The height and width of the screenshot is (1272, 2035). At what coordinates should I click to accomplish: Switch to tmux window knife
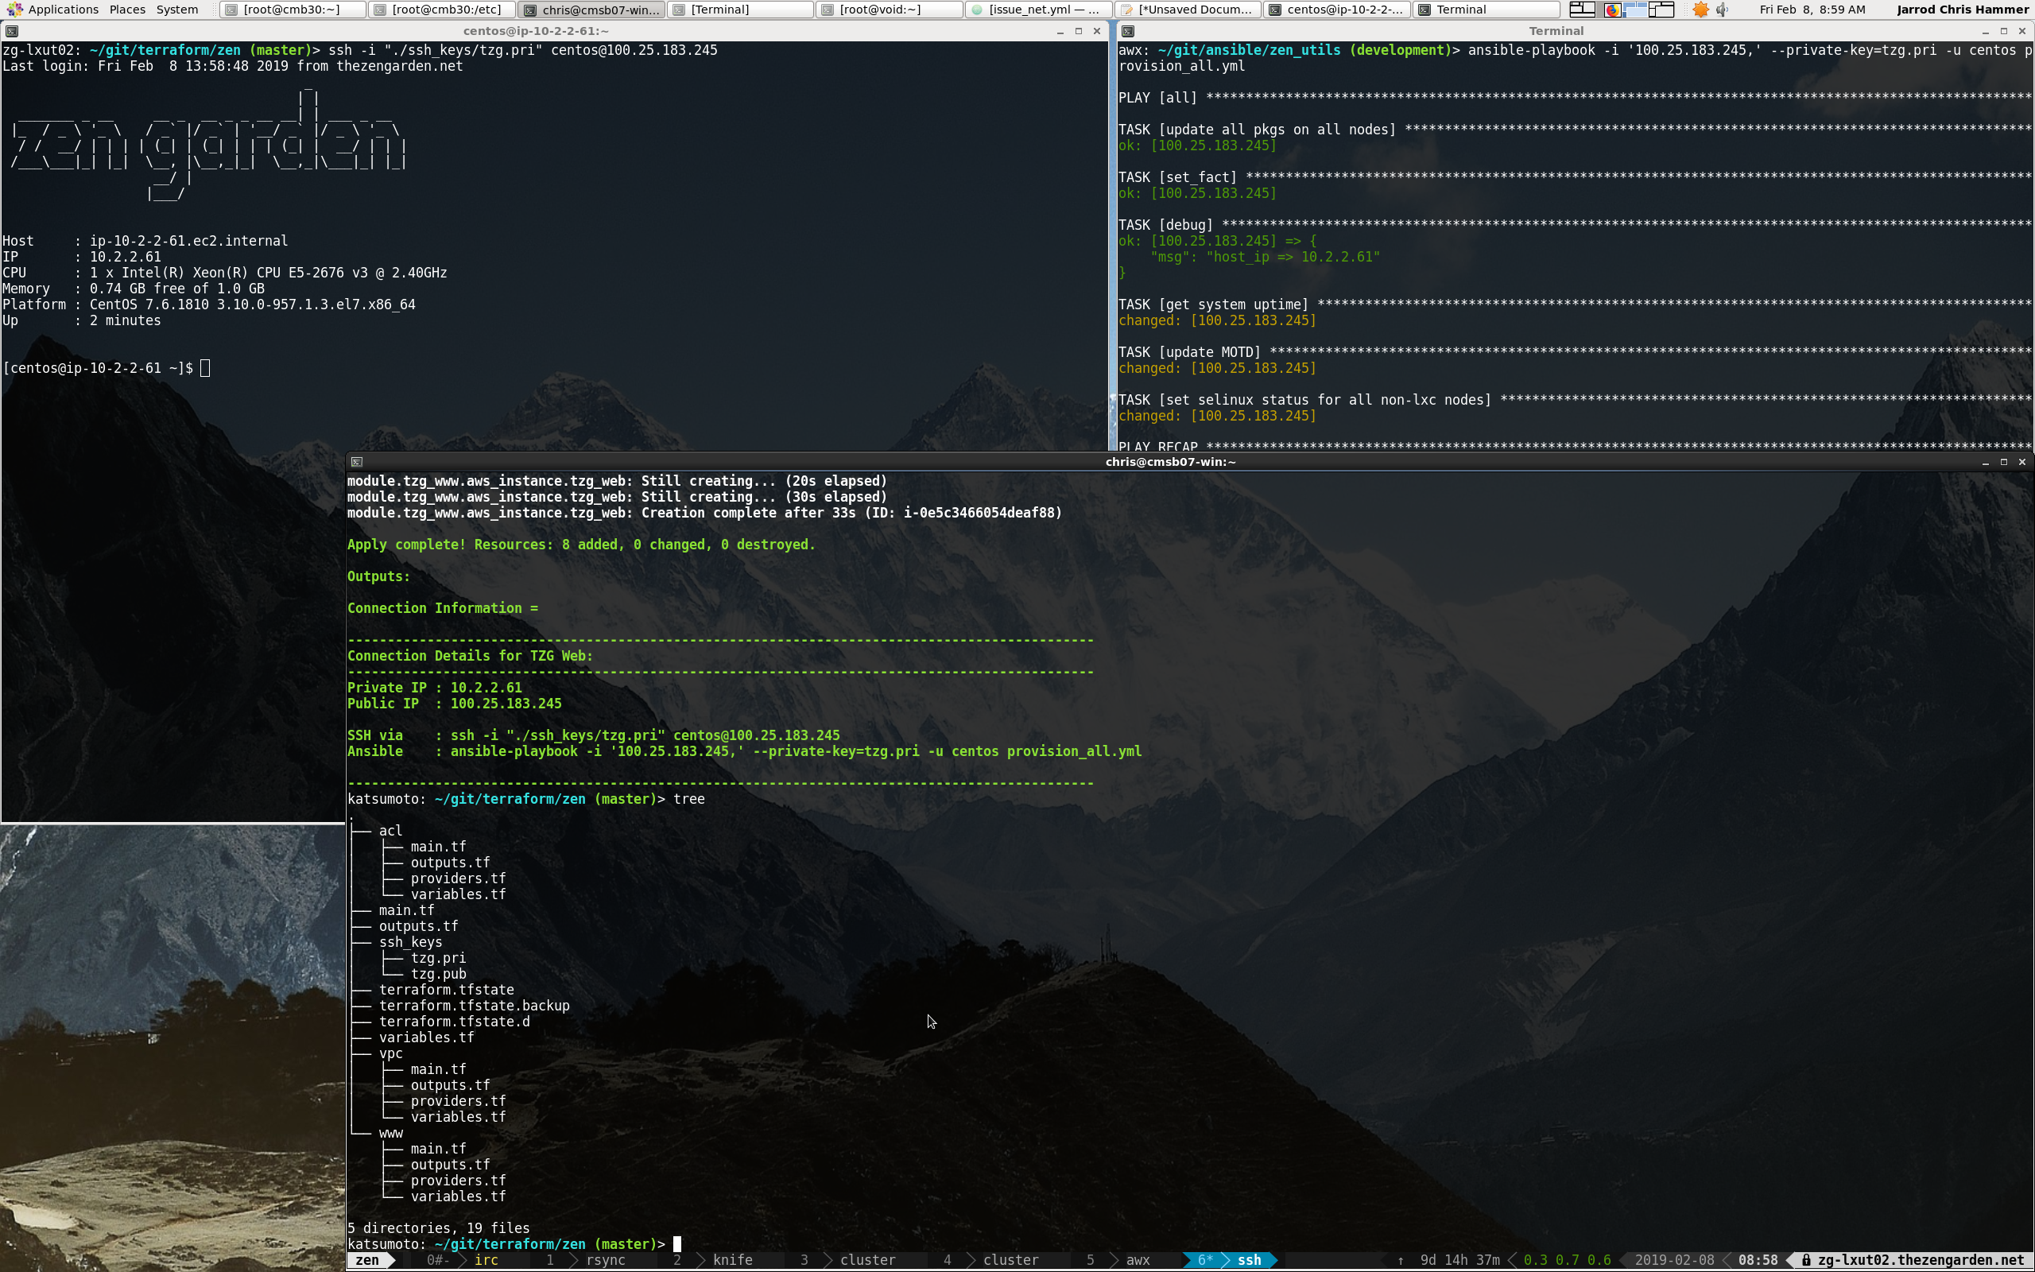tap(732, 1260)
